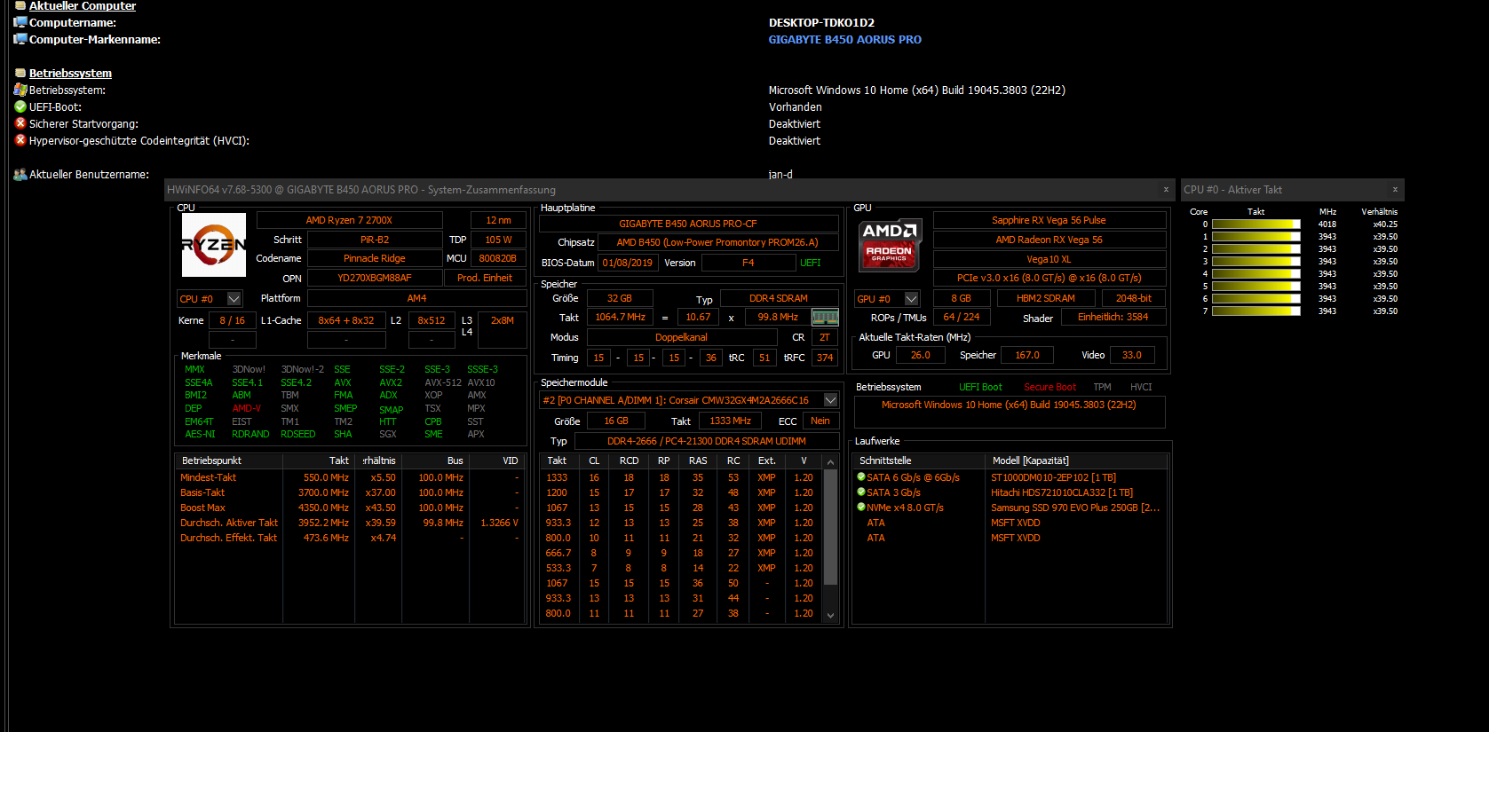The image size is (1489, 795).
Task: Click the VID column header
Action: pyautogui.click(x=497, y=460)
